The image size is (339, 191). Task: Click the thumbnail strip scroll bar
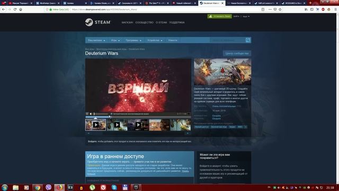[x=138, y=133]
